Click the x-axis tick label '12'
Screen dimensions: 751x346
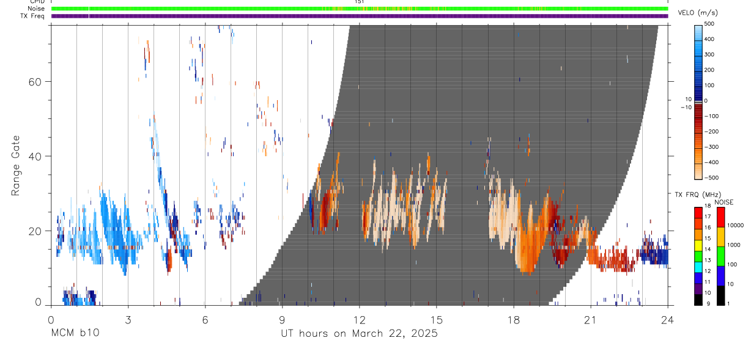tap(360, 320)
